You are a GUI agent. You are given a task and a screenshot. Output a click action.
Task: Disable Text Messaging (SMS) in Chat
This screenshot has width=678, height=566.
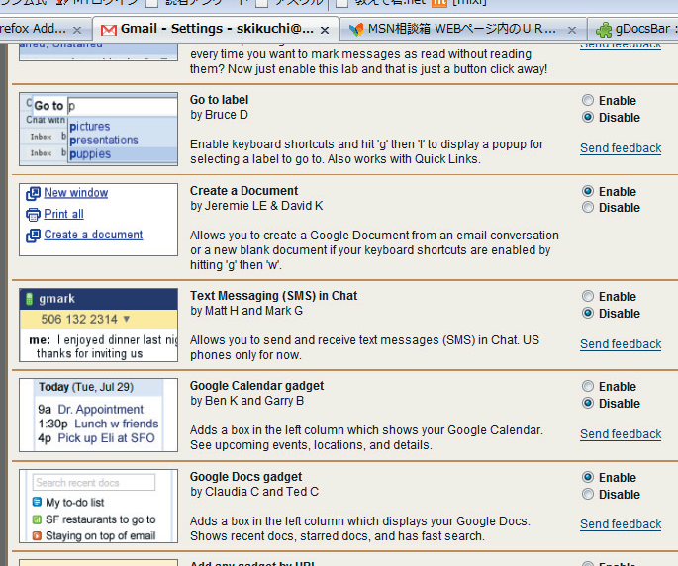click(x=588, y=313)
